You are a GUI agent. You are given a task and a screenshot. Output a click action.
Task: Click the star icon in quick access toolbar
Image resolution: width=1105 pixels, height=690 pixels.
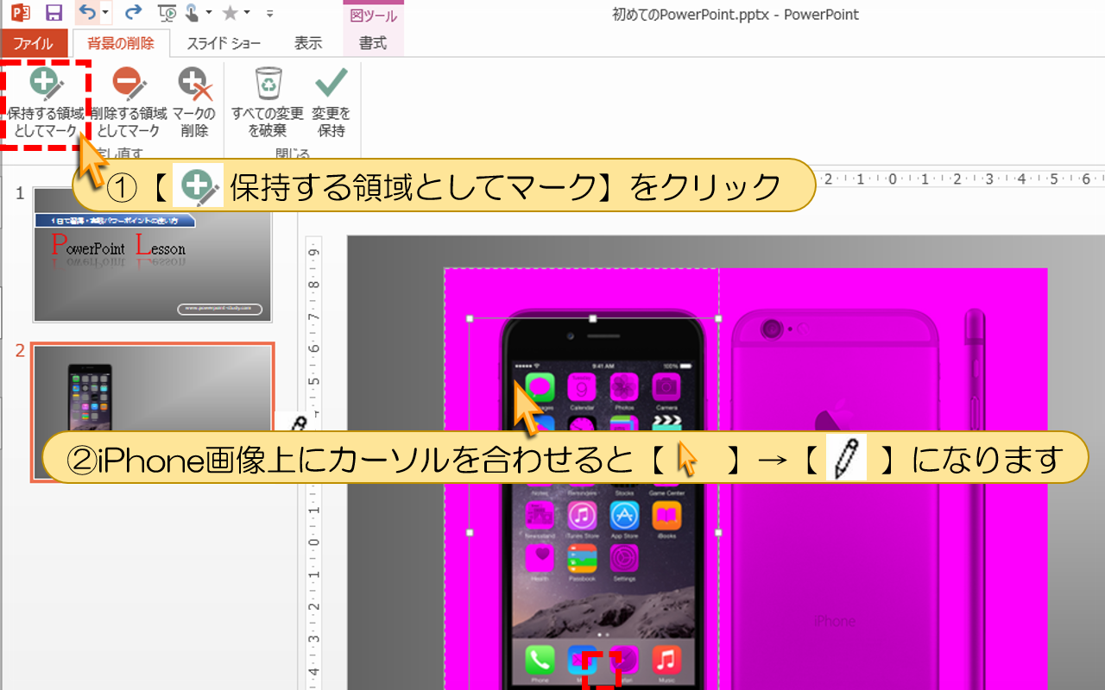pyautogui.click(x=230, y=13)
